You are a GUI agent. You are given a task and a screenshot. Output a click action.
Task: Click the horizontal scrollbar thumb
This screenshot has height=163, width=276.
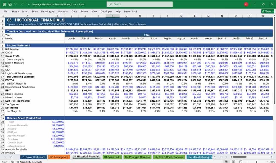[239, 157]
